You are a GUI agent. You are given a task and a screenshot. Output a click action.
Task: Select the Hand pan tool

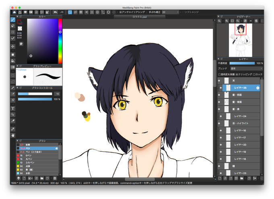(13, 135)
